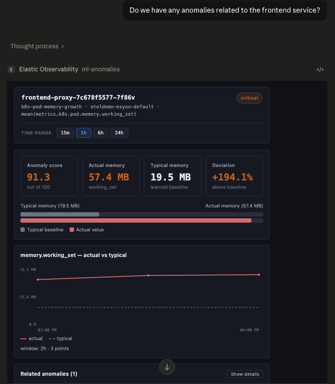Click the user message about frontend service
This screenshot has height=384, width=335.
[225, 10]
